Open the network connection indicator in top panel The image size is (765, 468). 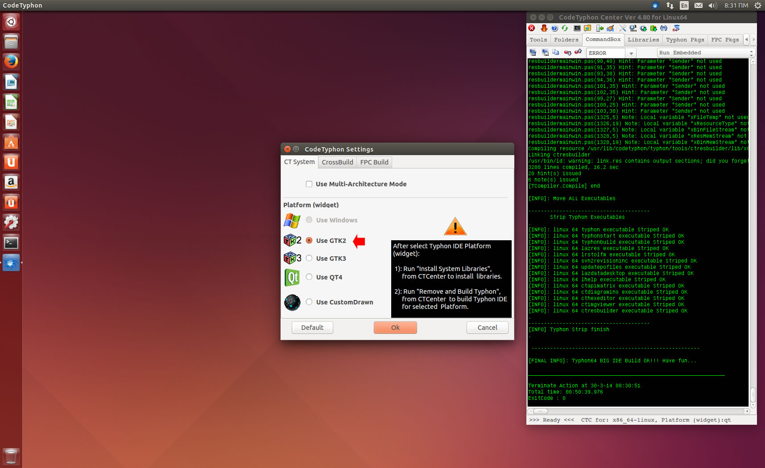point(670,5)
